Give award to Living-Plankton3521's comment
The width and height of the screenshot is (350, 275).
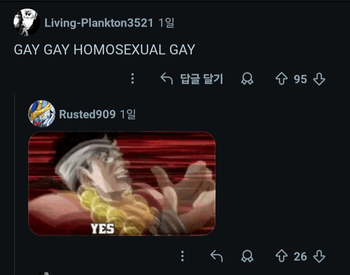click(247, 79)
